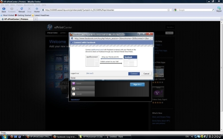
Task: Click the Connect button in Facebook dialog
Action: tap(134, 74)
